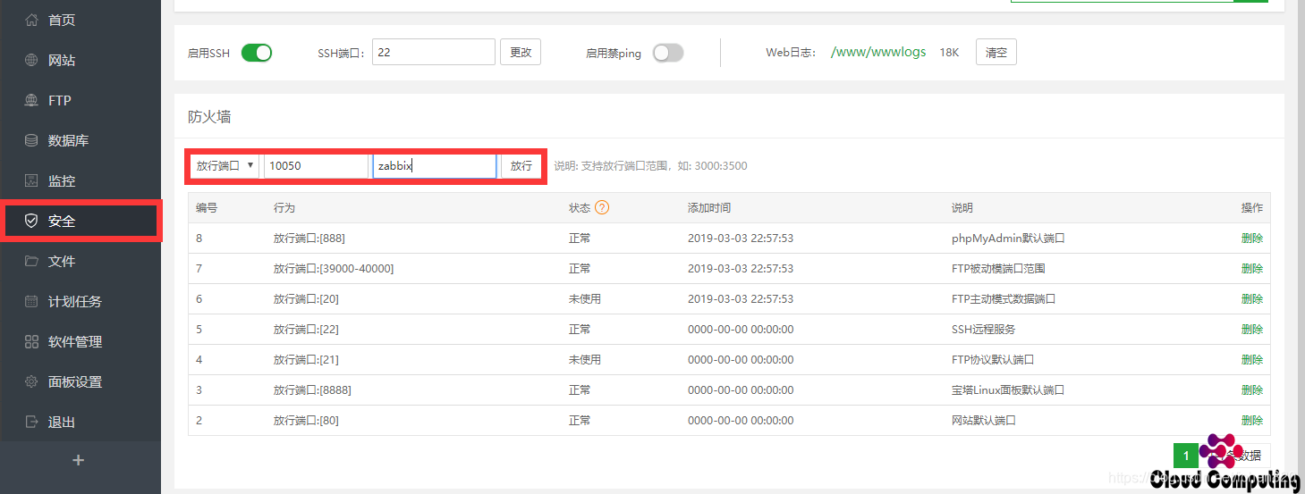Click the folder icon beside 文件
Image resolution: width=1305 pixels, height=494 pixels.
click(x=31, y=261)
